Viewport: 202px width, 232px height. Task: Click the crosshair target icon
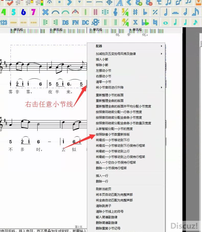pyautogui.click(x=109, y=2)
